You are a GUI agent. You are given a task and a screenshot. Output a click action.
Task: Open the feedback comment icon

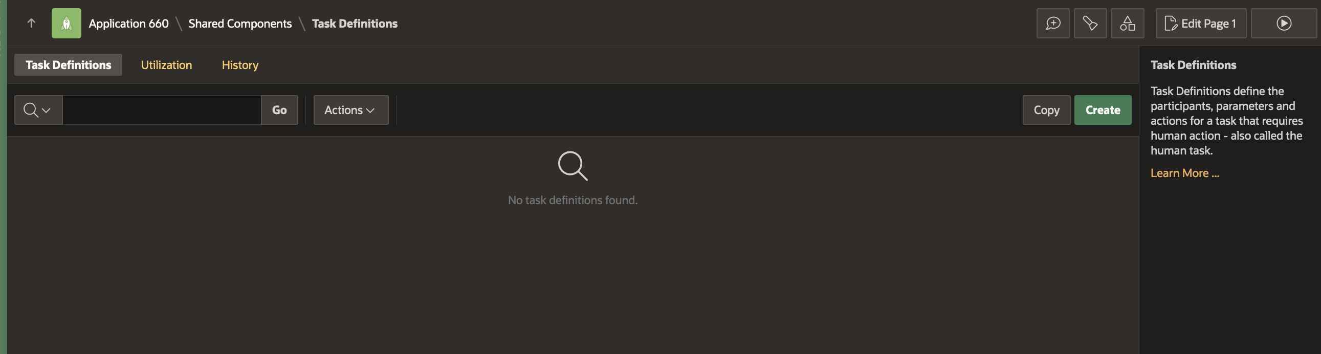1053,23
